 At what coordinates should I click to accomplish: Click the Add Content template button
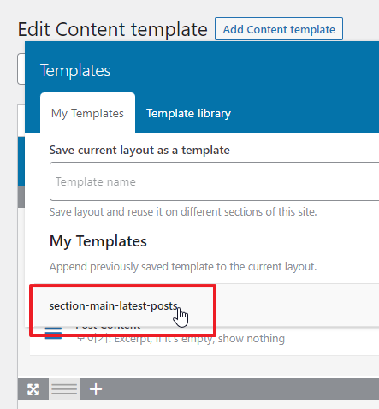pyautogui.click(x=279, y=29)
